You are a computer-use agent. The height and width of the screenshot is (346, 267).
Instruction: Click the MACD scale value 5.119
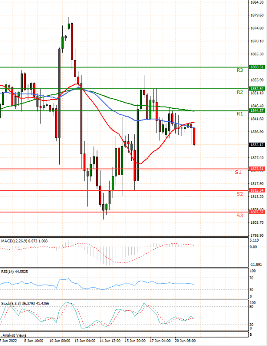click(x=254, y=240)
